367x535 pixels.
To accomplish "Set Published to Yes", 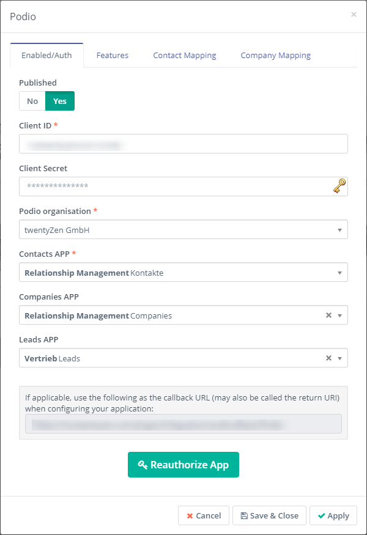I will (x=60, y=101).
